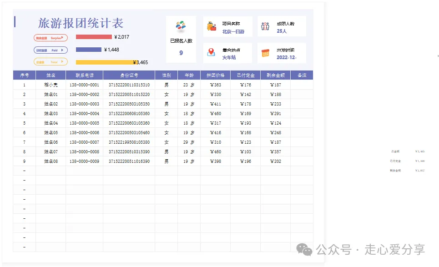The height and width of the screenshot is (267, 439).
Task: Select ID cell 371522200503105350
Action: coord(129,104)
